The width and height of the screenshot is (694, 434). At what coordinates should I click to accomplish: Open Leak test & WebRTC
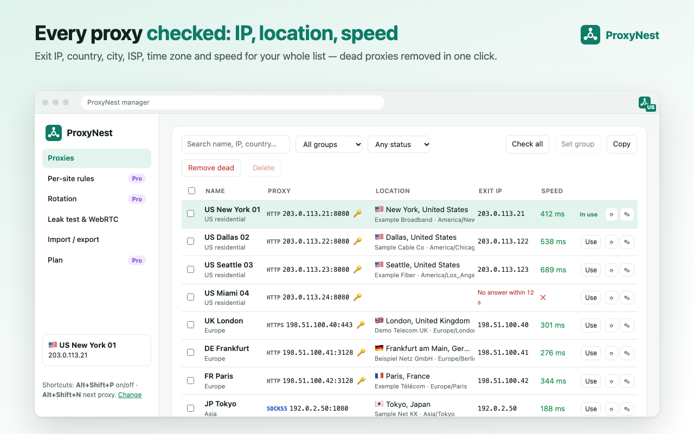point(97,219)
